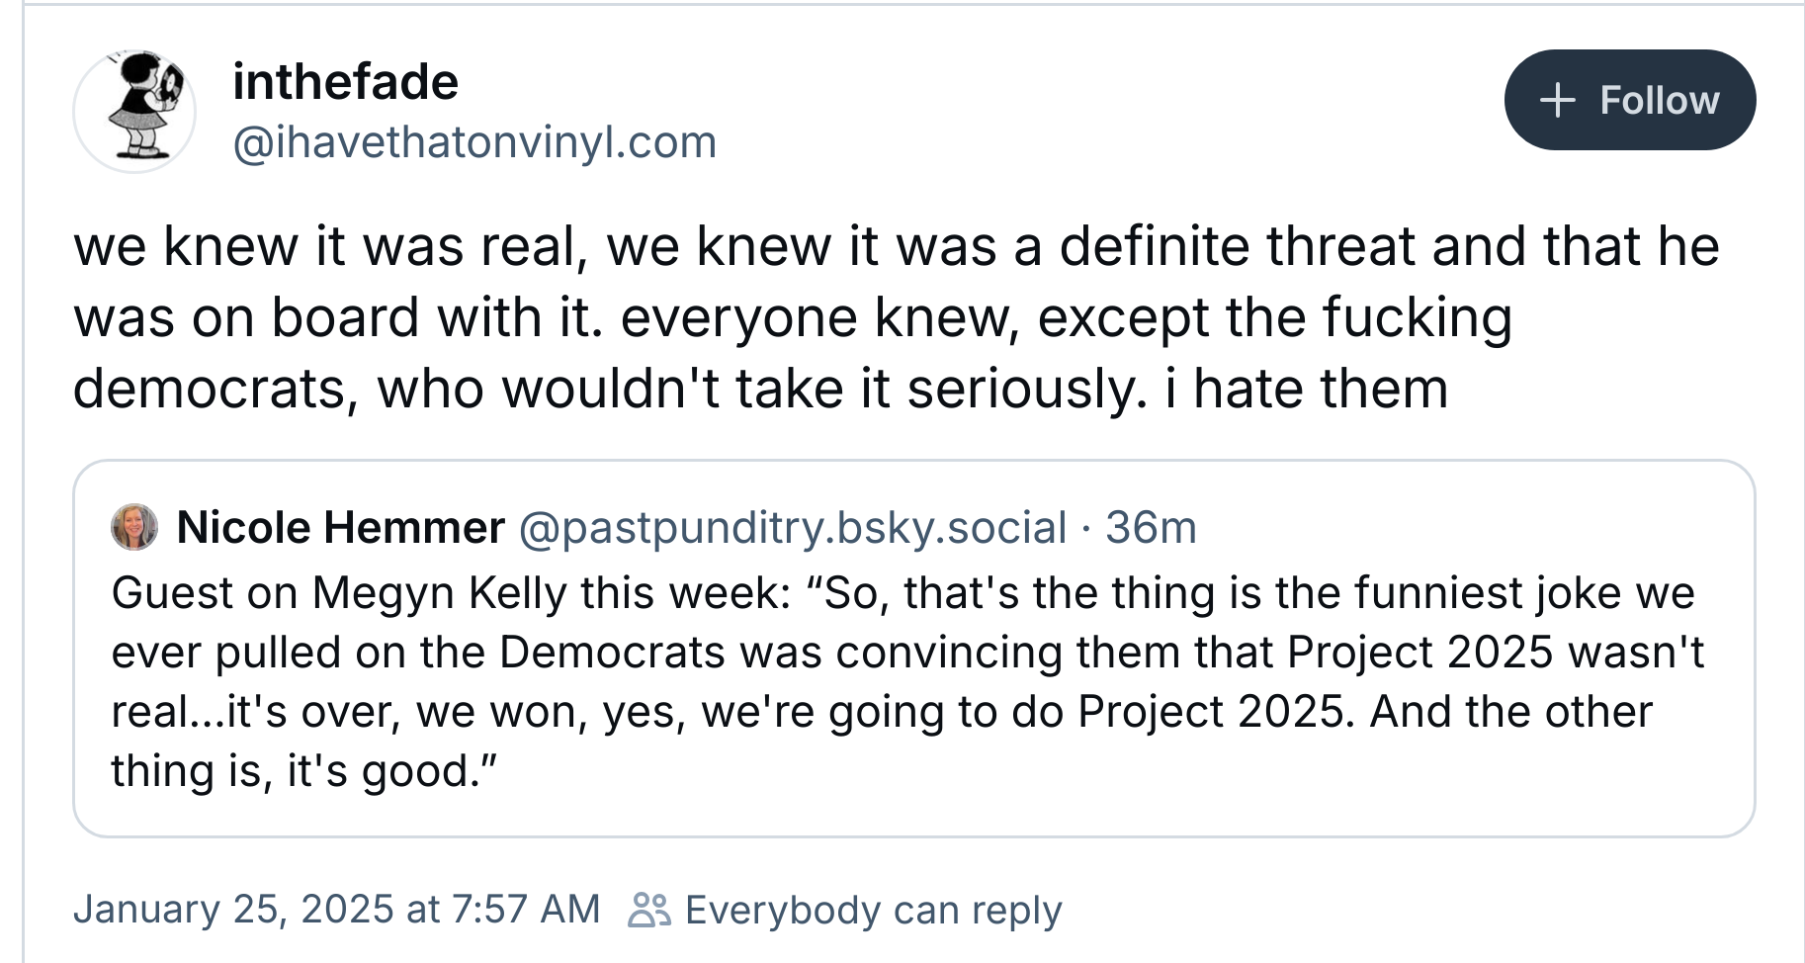Open Nicole Hemmer's small avatar photo
Viewport: 1805px width, 963px height.
134,527
